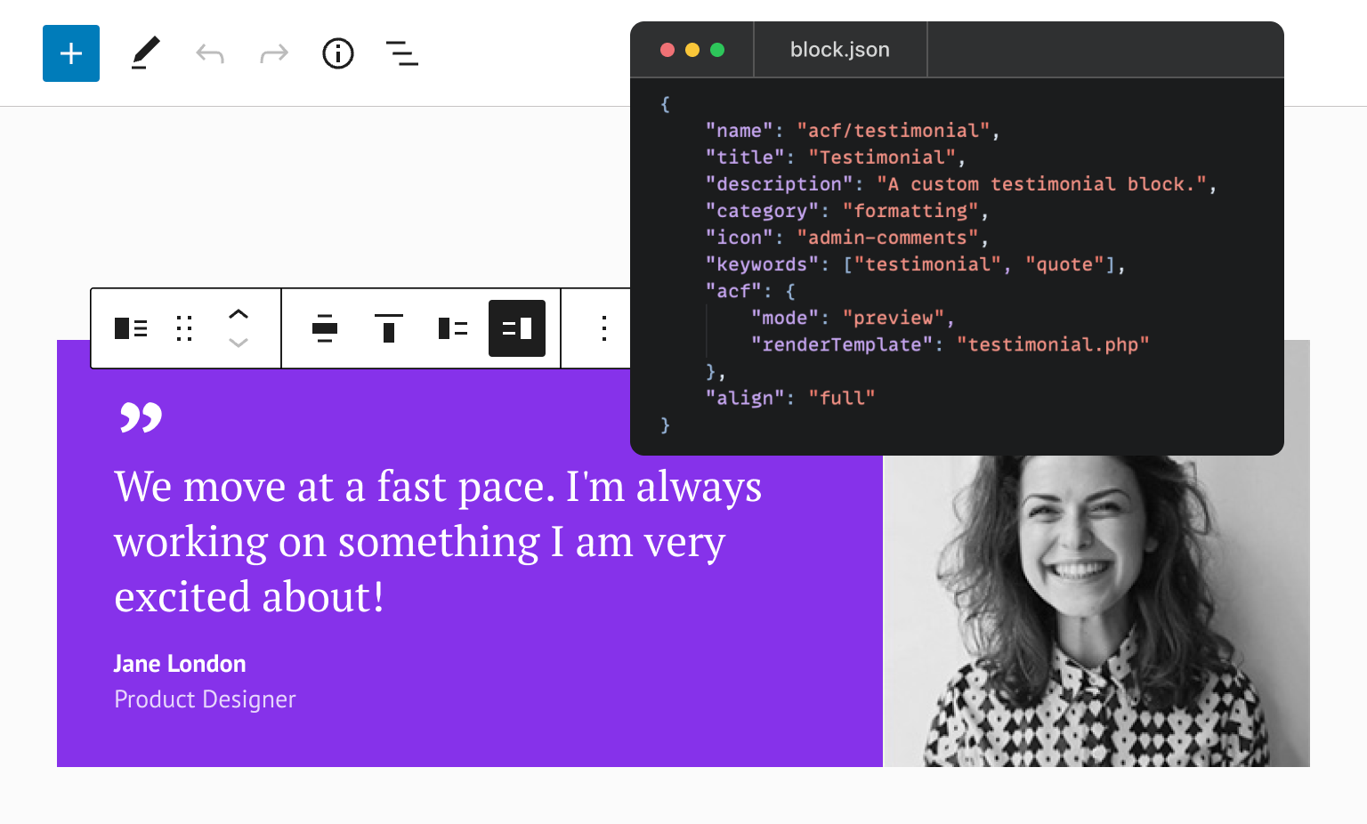Click the blue block inserter plus button
The image size is (1367, 824).
[x=71, y=53]
